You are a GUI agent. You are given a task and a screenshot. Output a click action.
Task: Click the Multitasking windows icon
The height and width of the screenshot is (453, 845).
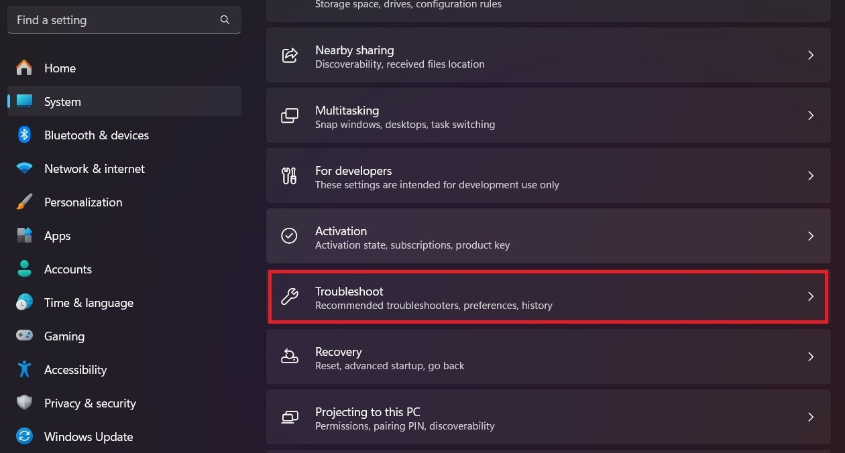[290, 115]
